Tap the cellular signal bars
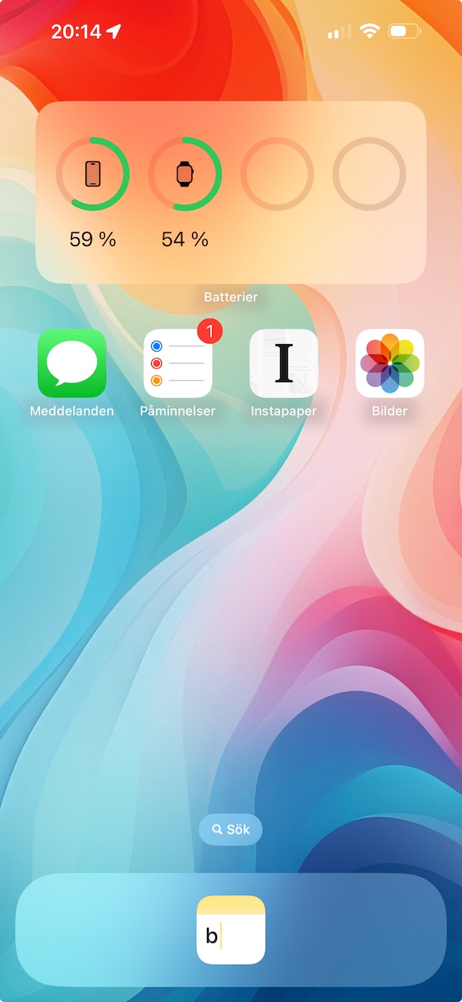 340,32
